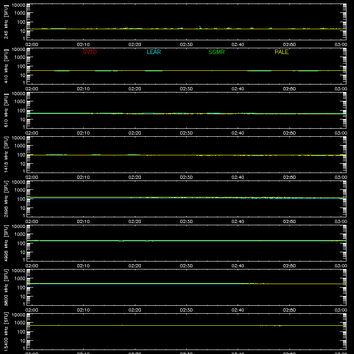Click the 1000 tick on 410 MHz axis
Image resolution: width=354 pixels, height=354 pixels.
20,58
